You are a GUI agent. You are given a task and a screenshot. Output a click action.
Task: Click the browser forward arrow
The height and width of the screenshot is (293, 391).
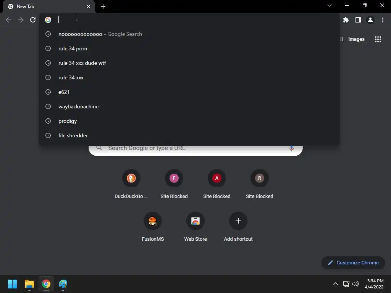(x=21, y=20)
